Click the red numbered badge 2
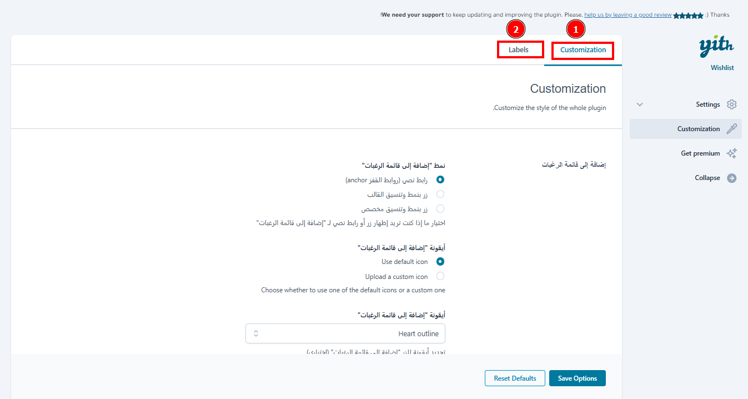This screenshot has height=399, width=748. (x=516, y=28)
